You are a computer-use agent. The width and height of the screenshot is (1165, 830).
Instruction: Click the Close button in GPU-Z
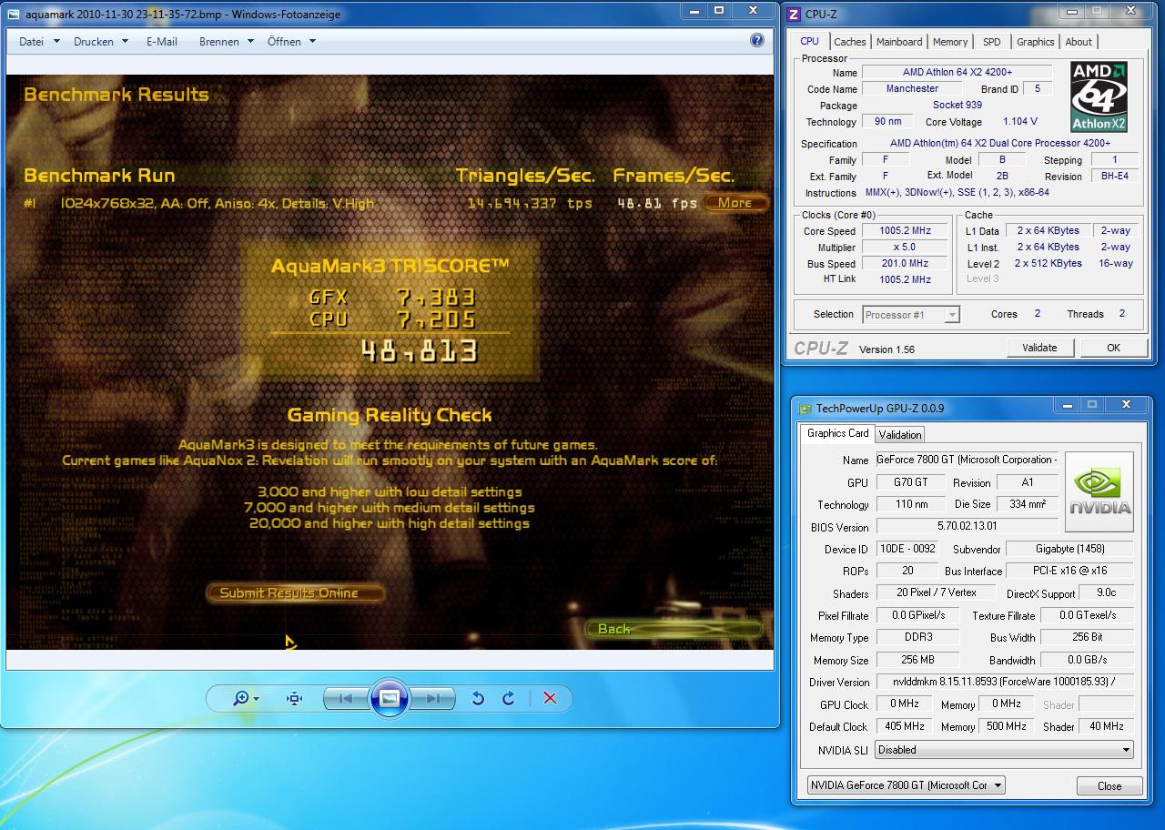[x=1109, y=786]
